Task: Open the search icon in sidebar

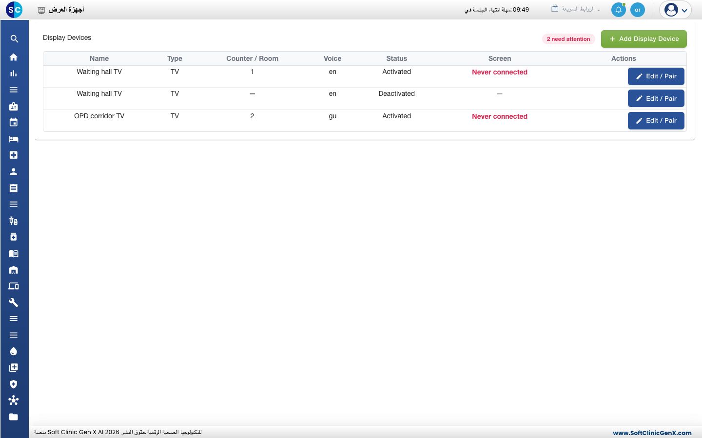Action: click(14, 39)
